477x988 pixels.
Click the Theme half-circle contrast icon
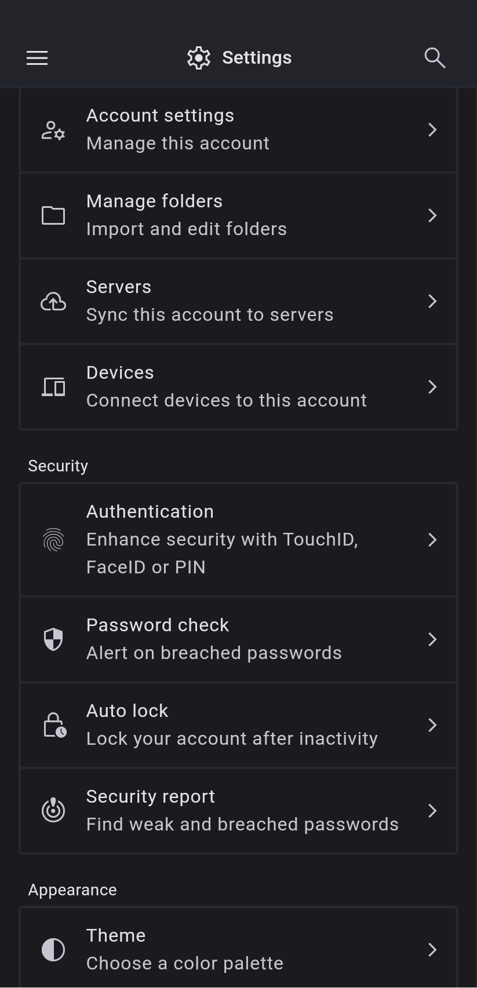[x=53, y=950]
